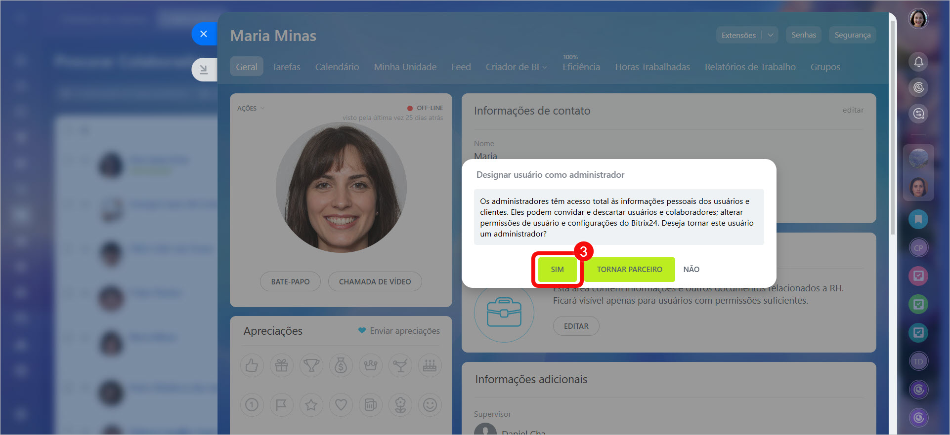The image size is (950, 435).
Task: Send smiley face appreciation icon
Action: click(x=430, y=405)
